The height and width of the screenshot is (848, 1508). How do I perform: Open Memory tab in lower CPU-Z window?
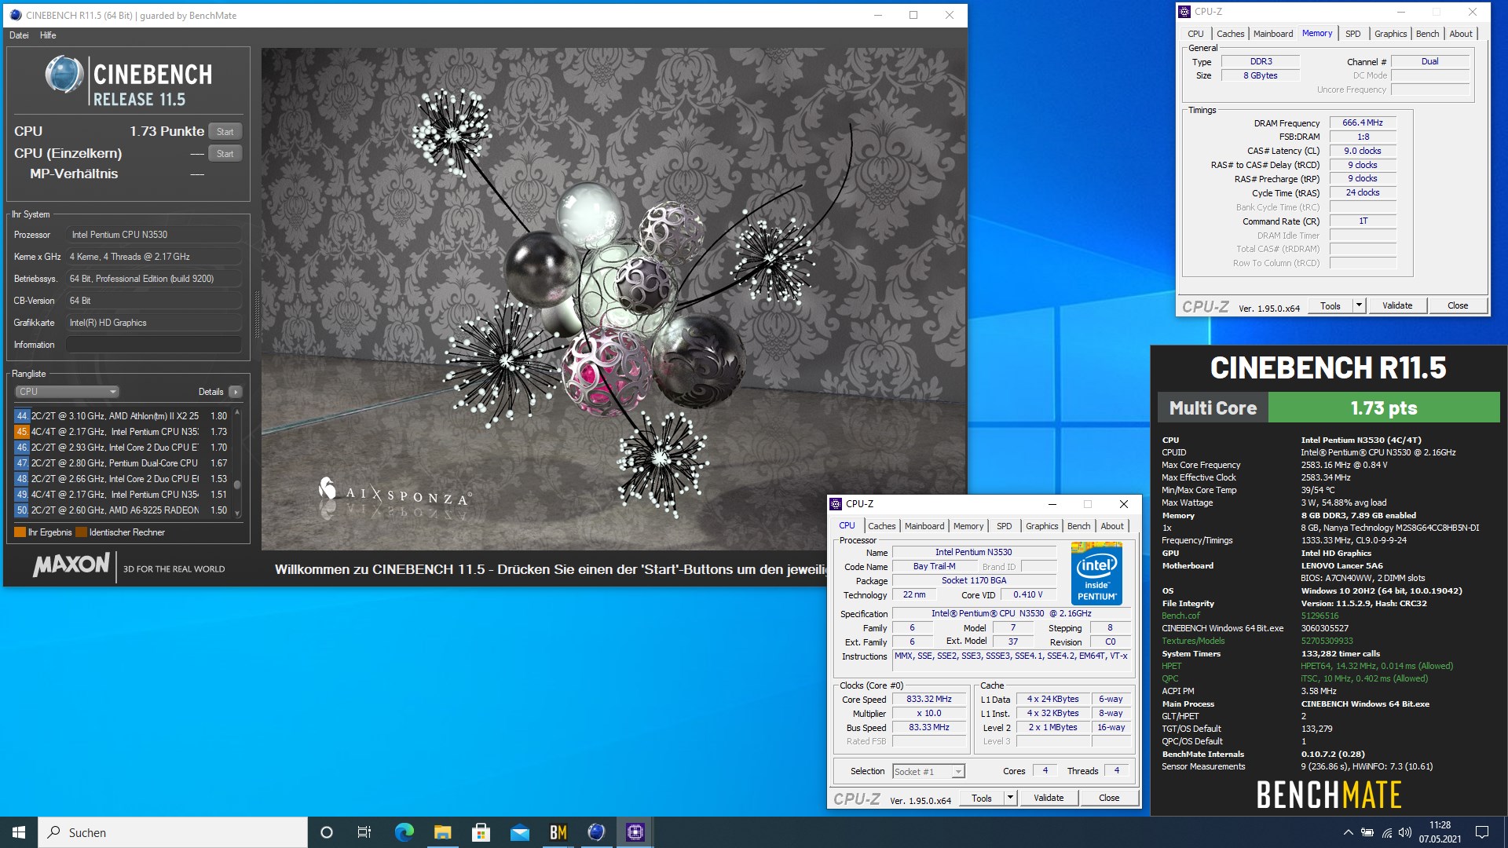tap(968, 526)
